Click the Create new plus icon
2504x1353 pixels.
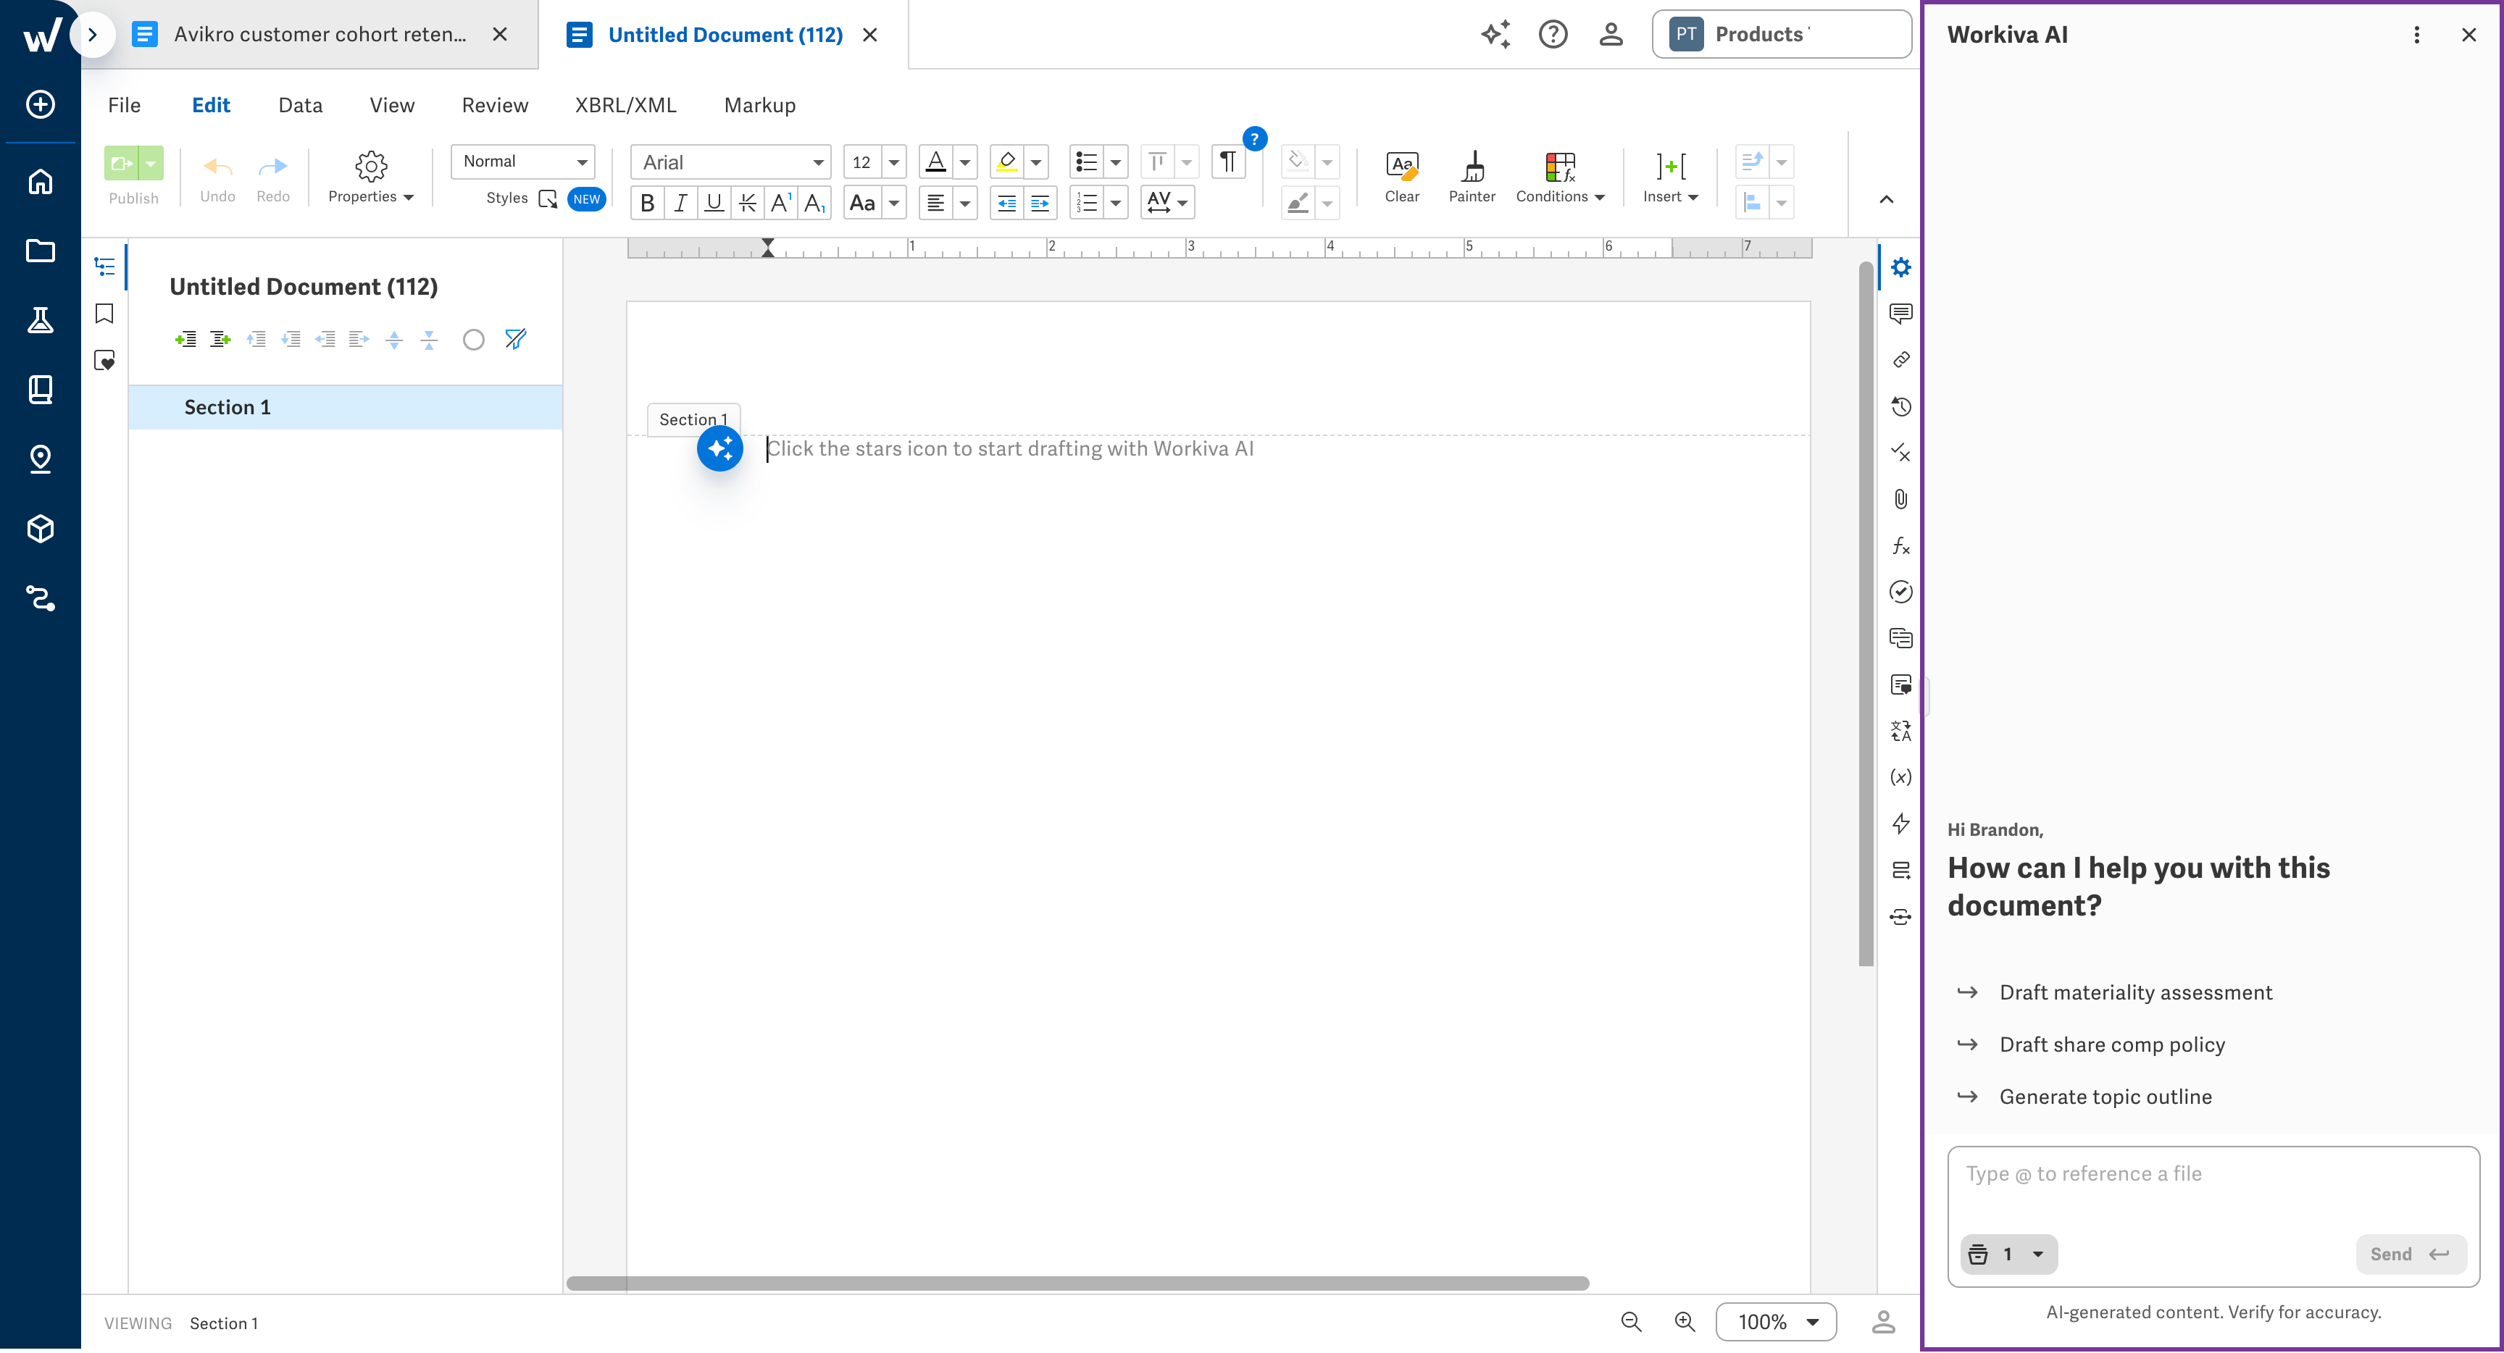[x=40, y=104]
